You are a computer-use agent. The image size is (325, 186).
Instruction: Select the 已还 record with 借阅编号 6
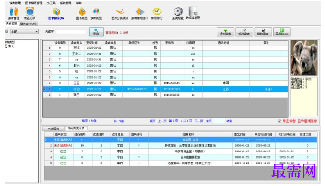(180, 157)
